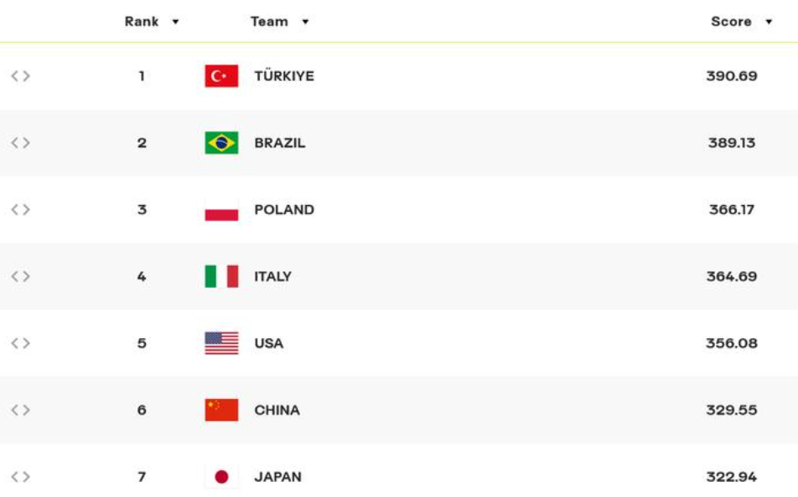Expand the Brazil row with the arrows icon
798x497 pixels.
[20, 143]
